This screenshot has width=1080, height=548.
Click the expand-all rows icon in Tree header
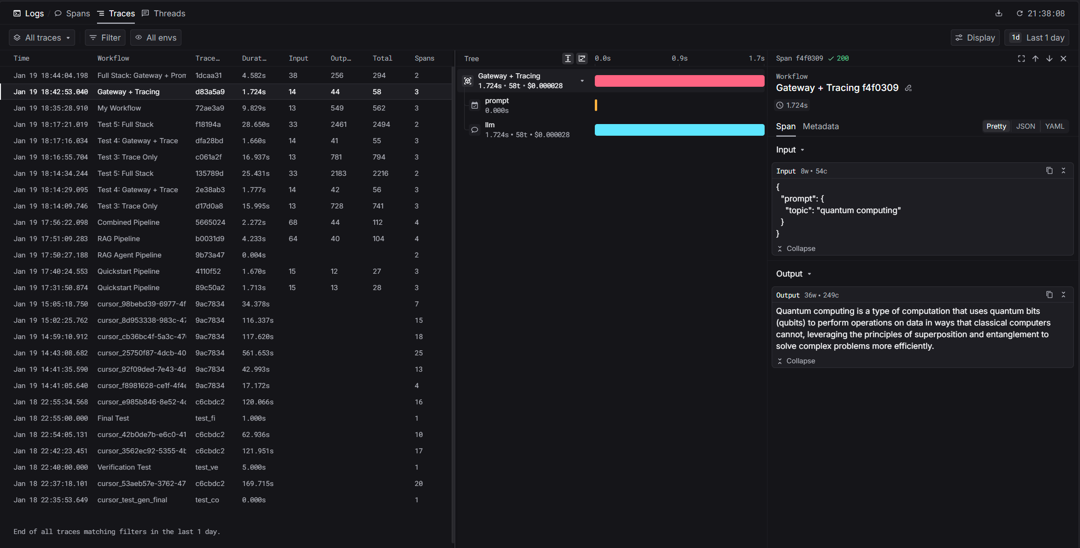coord(568,58)
